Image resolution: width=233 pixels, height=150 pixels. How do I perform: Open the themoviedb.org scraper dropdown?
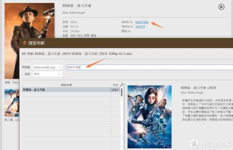[x=48, y=67]
